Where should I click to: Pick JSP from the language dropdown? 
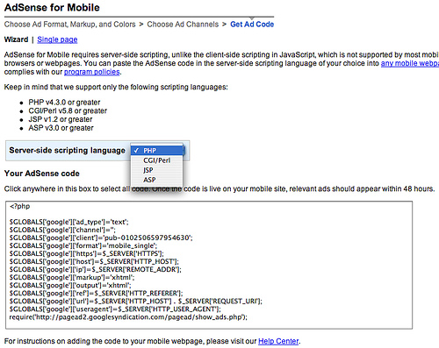click(157, 170)
